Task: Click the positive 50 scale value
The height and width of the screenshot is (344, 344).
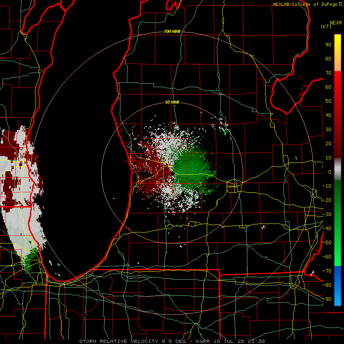Action: [328, 101]
